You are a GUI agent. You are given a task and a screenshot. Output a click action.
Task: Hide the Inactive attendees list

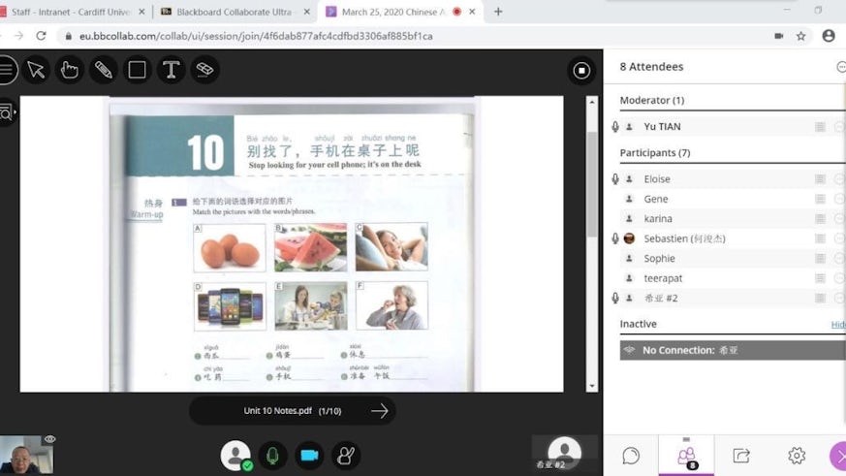[x=838, y=325]
